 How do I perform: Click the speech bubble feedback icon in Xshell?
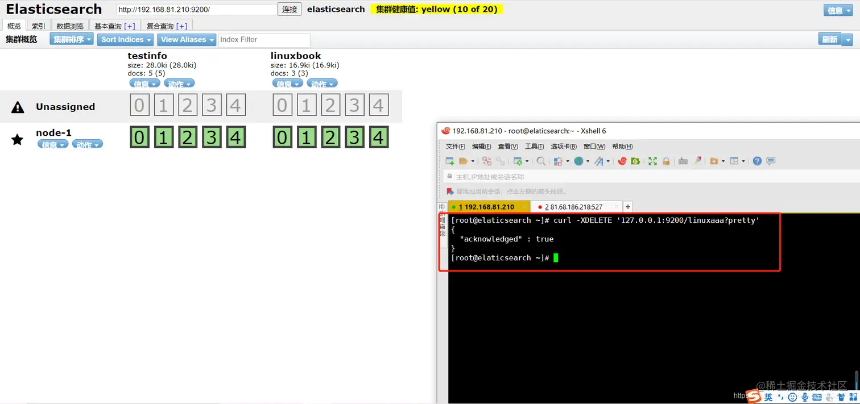click(771, 161)
